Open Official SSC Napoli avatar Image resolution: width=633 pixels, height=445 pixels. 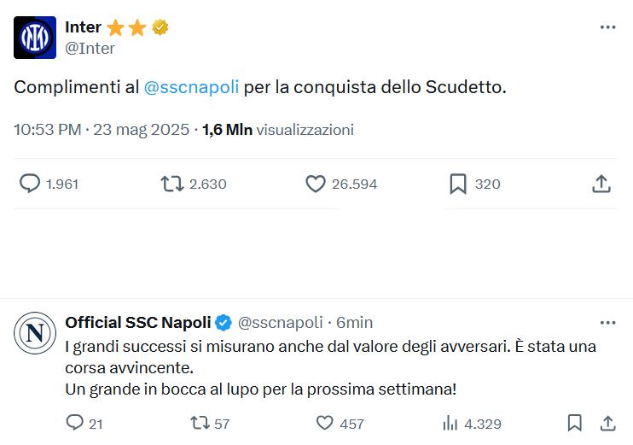click(x=35, y=333)
